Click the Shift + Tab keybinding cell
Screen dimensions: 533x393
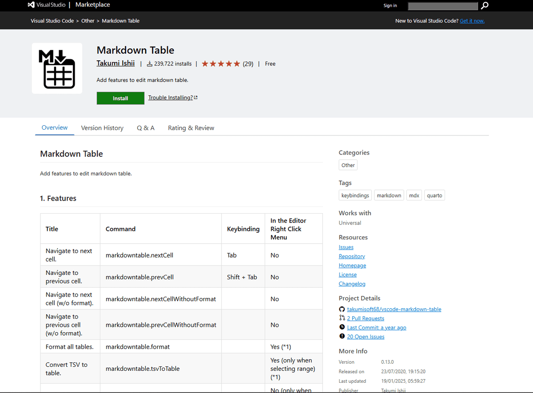pos(243,277)
